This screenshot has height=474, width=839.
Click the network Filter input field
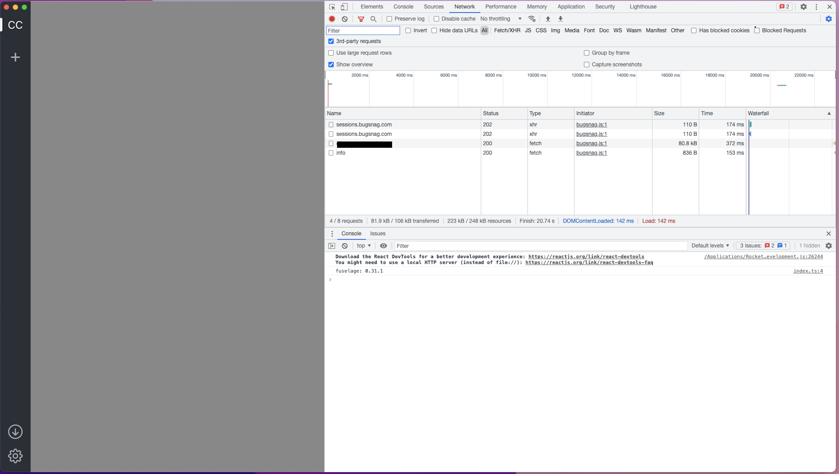tap(362, 30)
